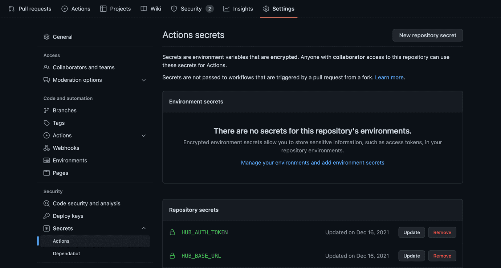This screenshot has height=268, width=501.
Task: Remove the HUB_BASE_URL secret
Action: 442,256
